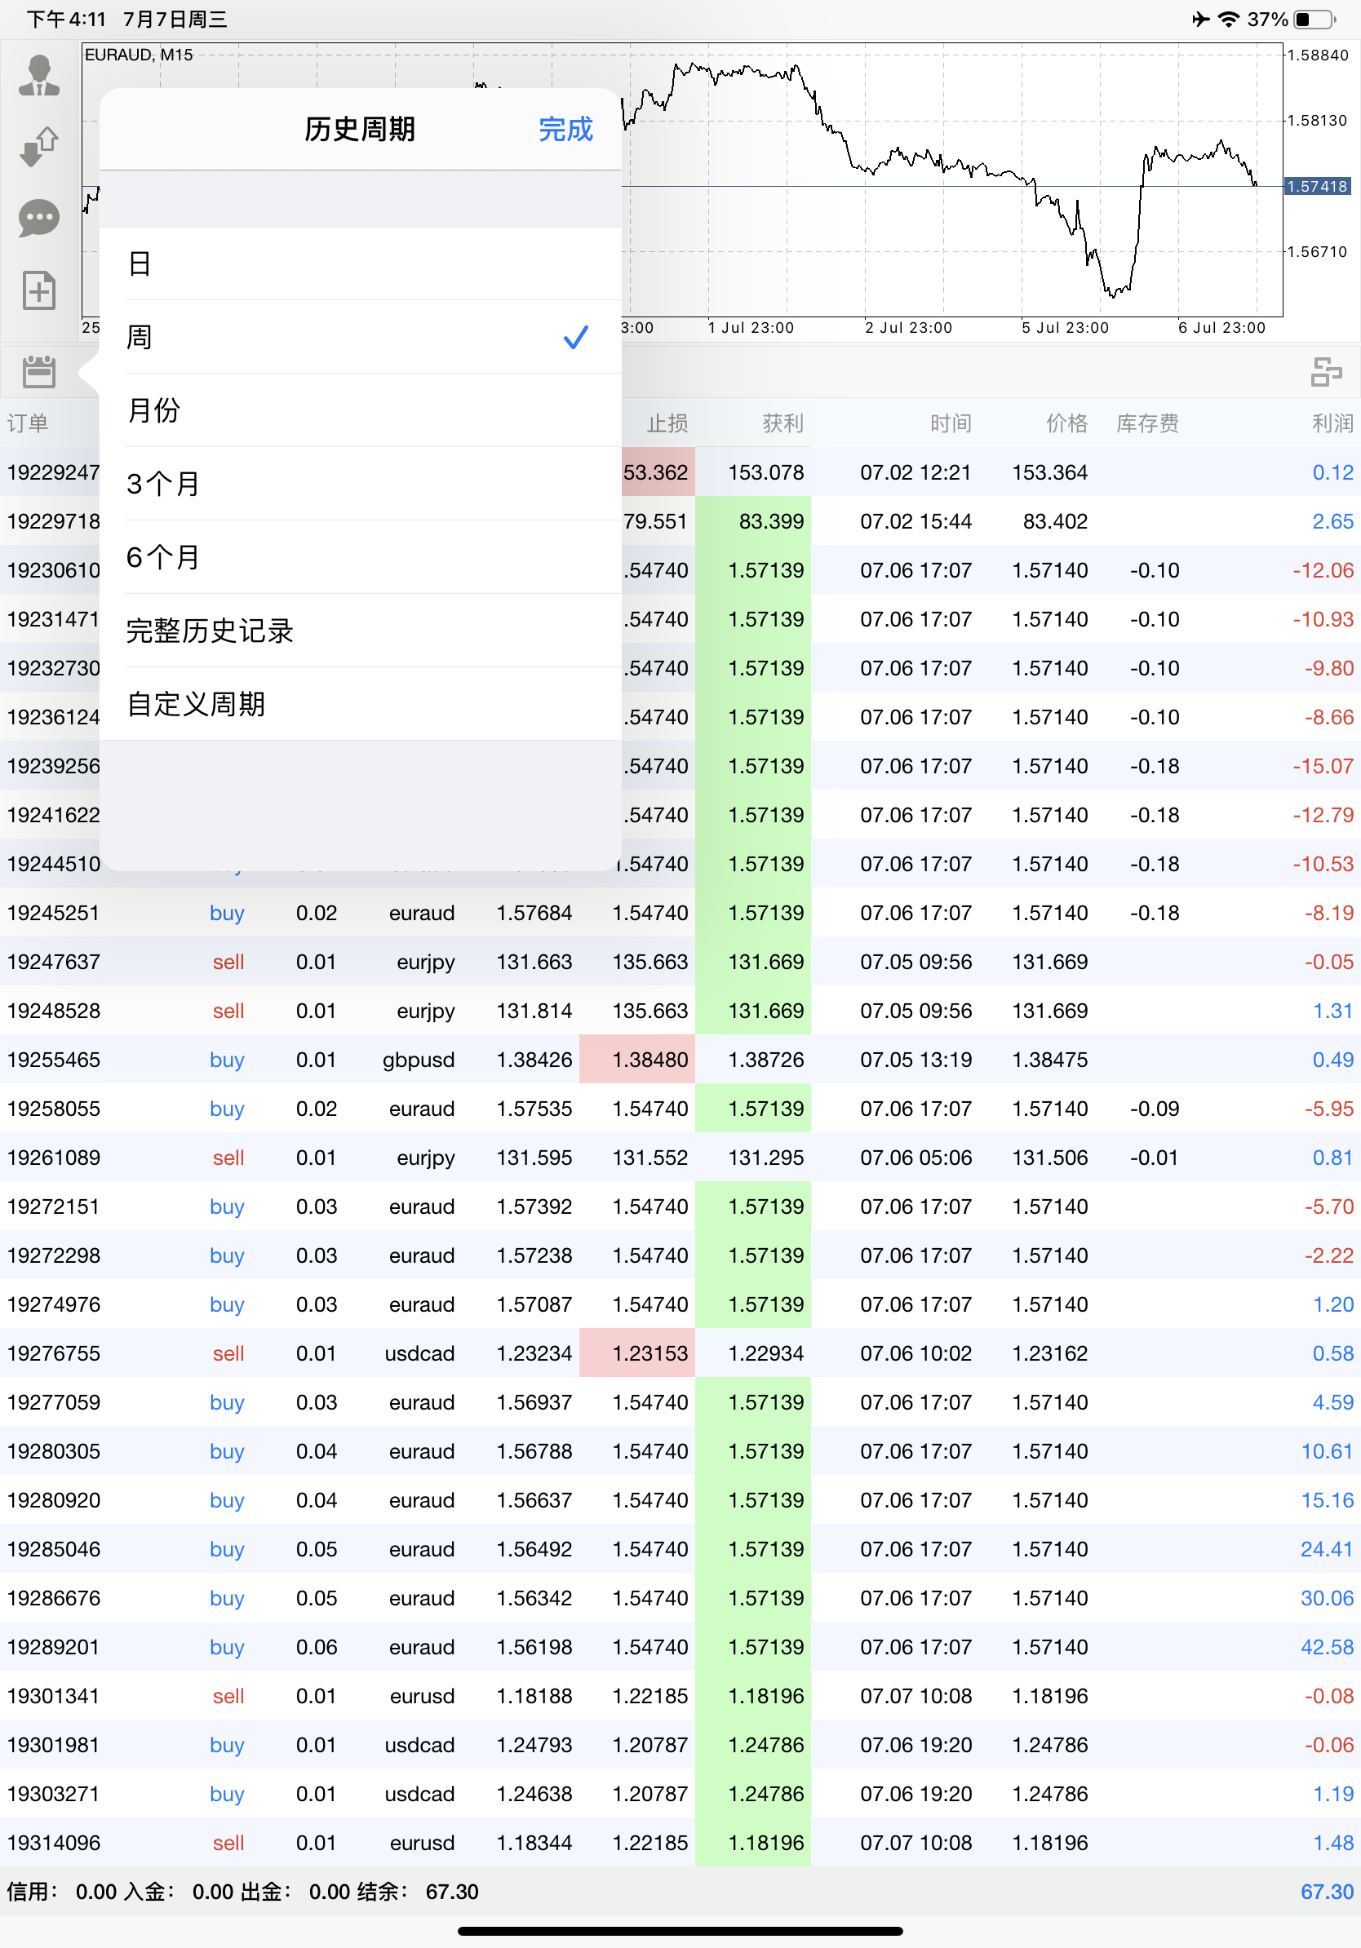
Task: Sort by the 利润 column header
Action: click(x=1332, y=423)
